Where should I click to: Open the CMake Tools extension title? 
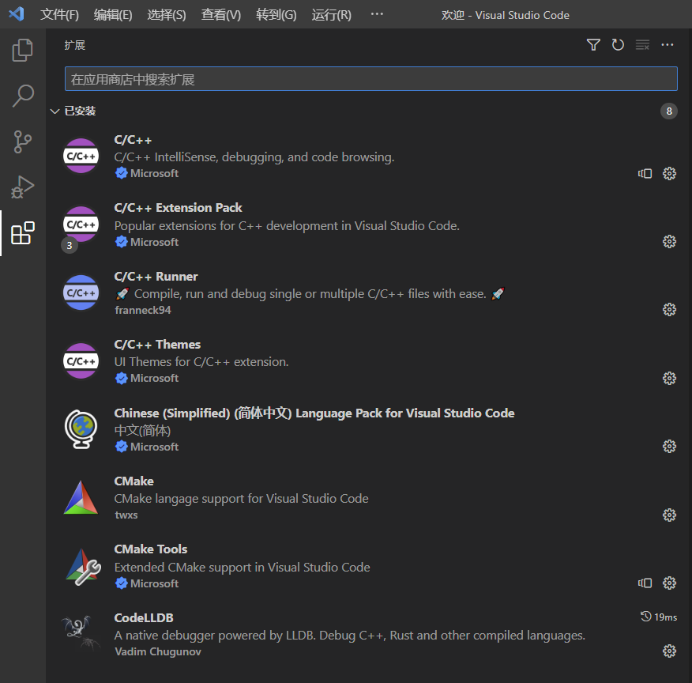(x=151, y=549)
